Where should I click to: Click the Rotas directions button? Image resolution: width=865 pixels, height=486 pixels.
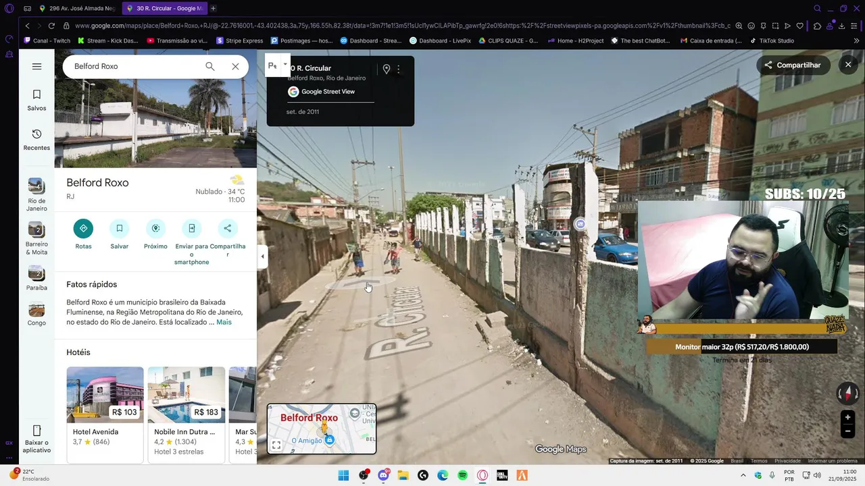pyautogui.click(x=83, y=234)
